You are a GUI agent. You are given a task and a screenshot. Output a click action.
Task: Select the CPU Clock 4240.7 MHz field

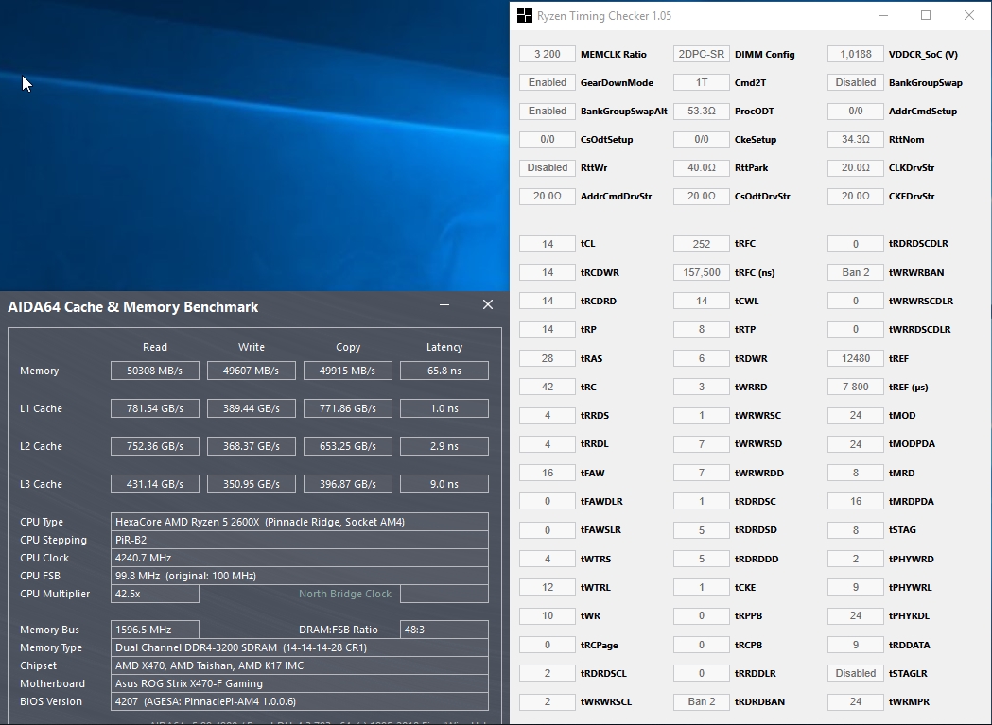pos(299,558)
